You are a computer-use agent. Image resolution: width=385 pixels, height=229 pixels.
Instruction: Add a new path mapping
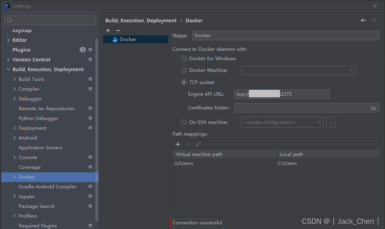(178, 144)
